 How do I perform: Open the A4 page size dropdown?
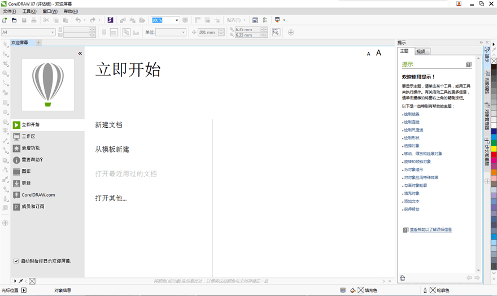pos(53,32)
